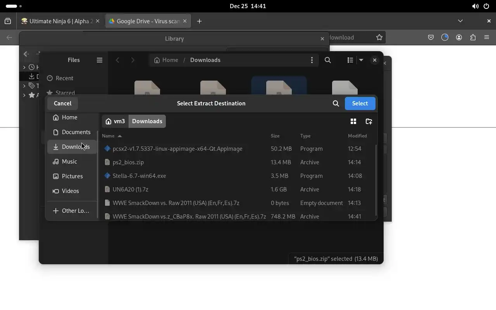Select Downloads in the chooser sidebar

72,147
